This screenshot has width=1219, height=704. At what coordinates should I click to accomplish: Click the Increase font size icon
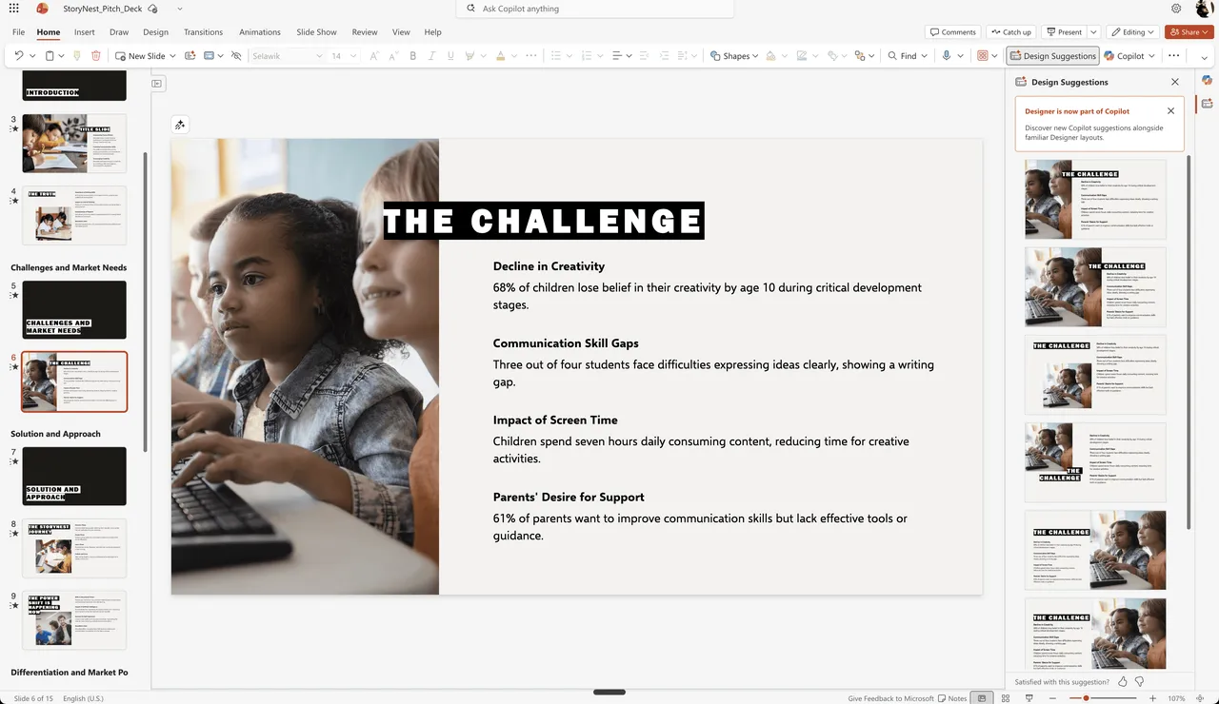coord(374,56)
